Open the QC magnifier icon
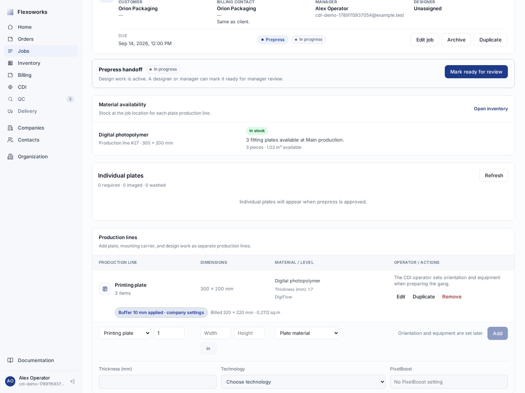The height and width of the screenshot is (393, 525). (10, 99)
